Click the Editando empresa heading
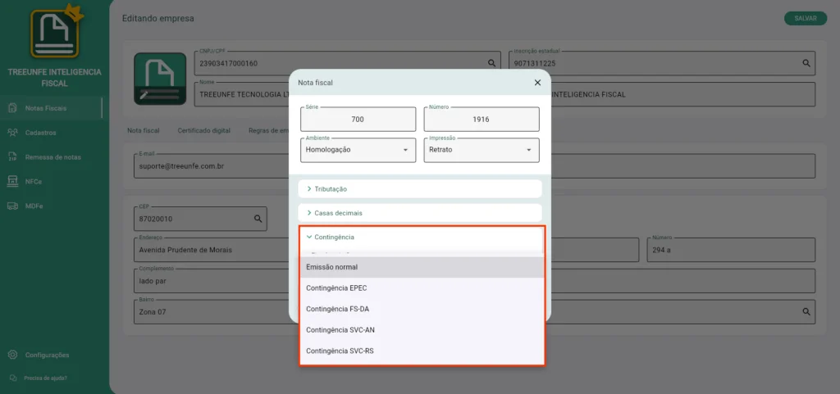840x394 pixels. click(158, 19)
